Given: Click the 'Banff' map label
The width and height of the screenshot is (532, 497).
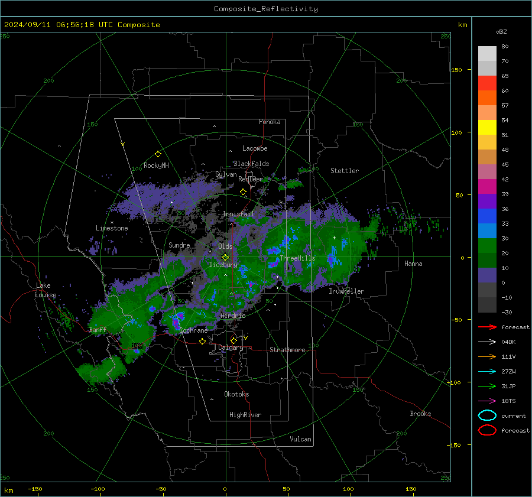Looking at the screenshot, I should pyautogui.click(x=98, y=330).
